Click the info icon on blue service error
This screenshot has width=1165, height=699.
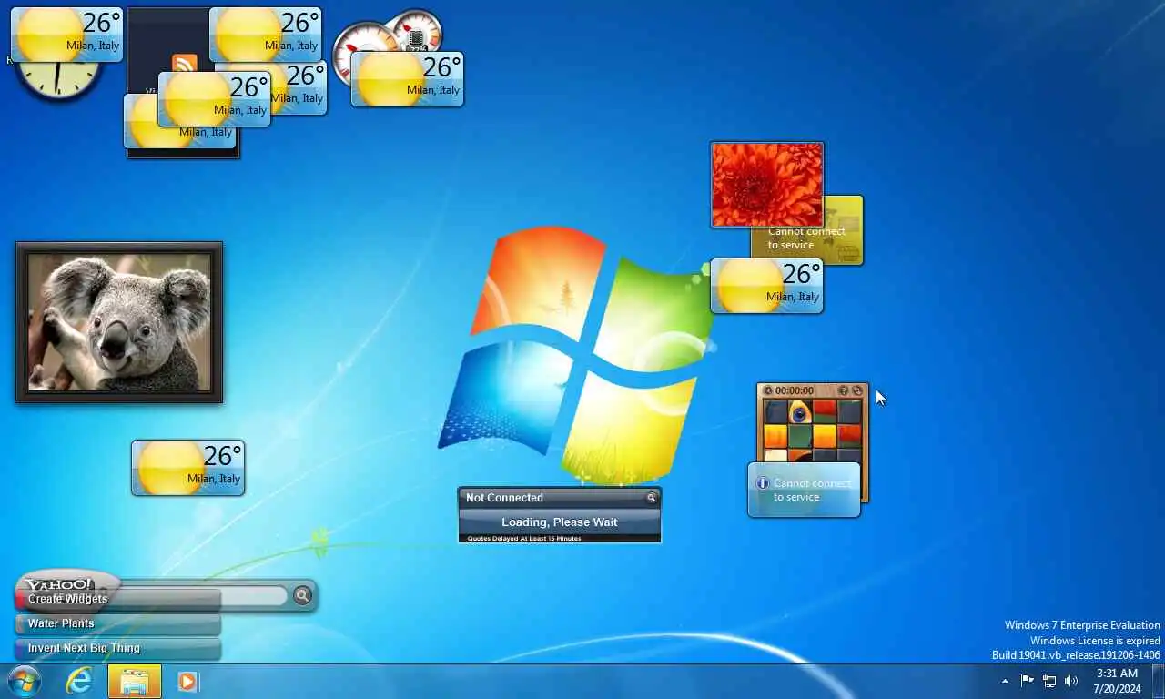(763, 483)
